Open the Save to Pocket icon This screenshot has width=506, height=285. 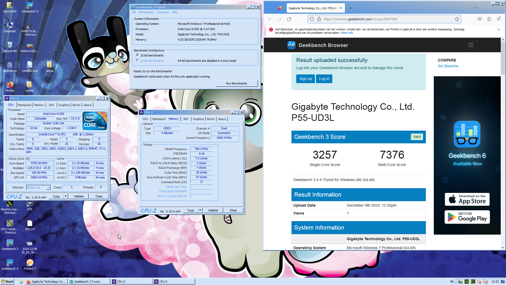pos(480,19)
